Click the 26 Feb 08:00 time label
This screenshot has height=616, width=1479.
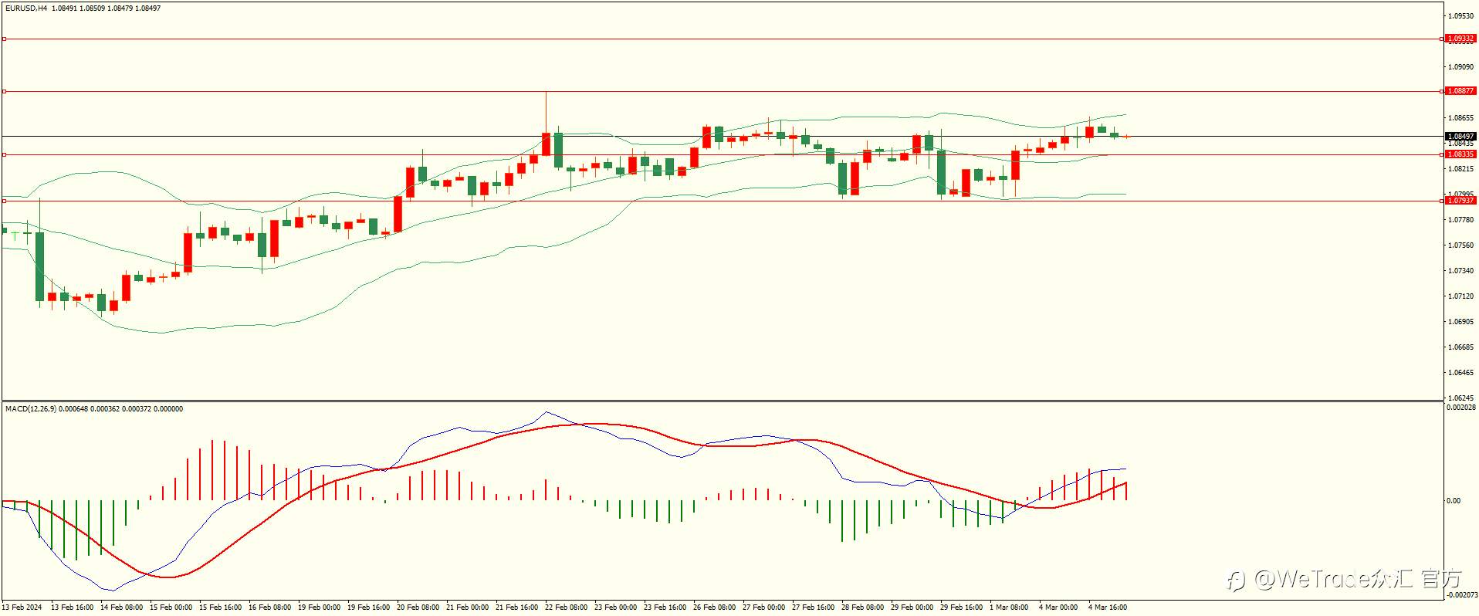coord(715,608)
